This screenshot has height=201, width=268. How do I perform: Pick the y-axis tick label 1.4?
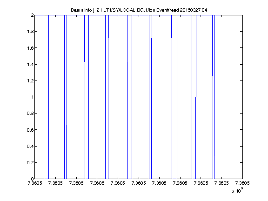[x=30, y=64]
